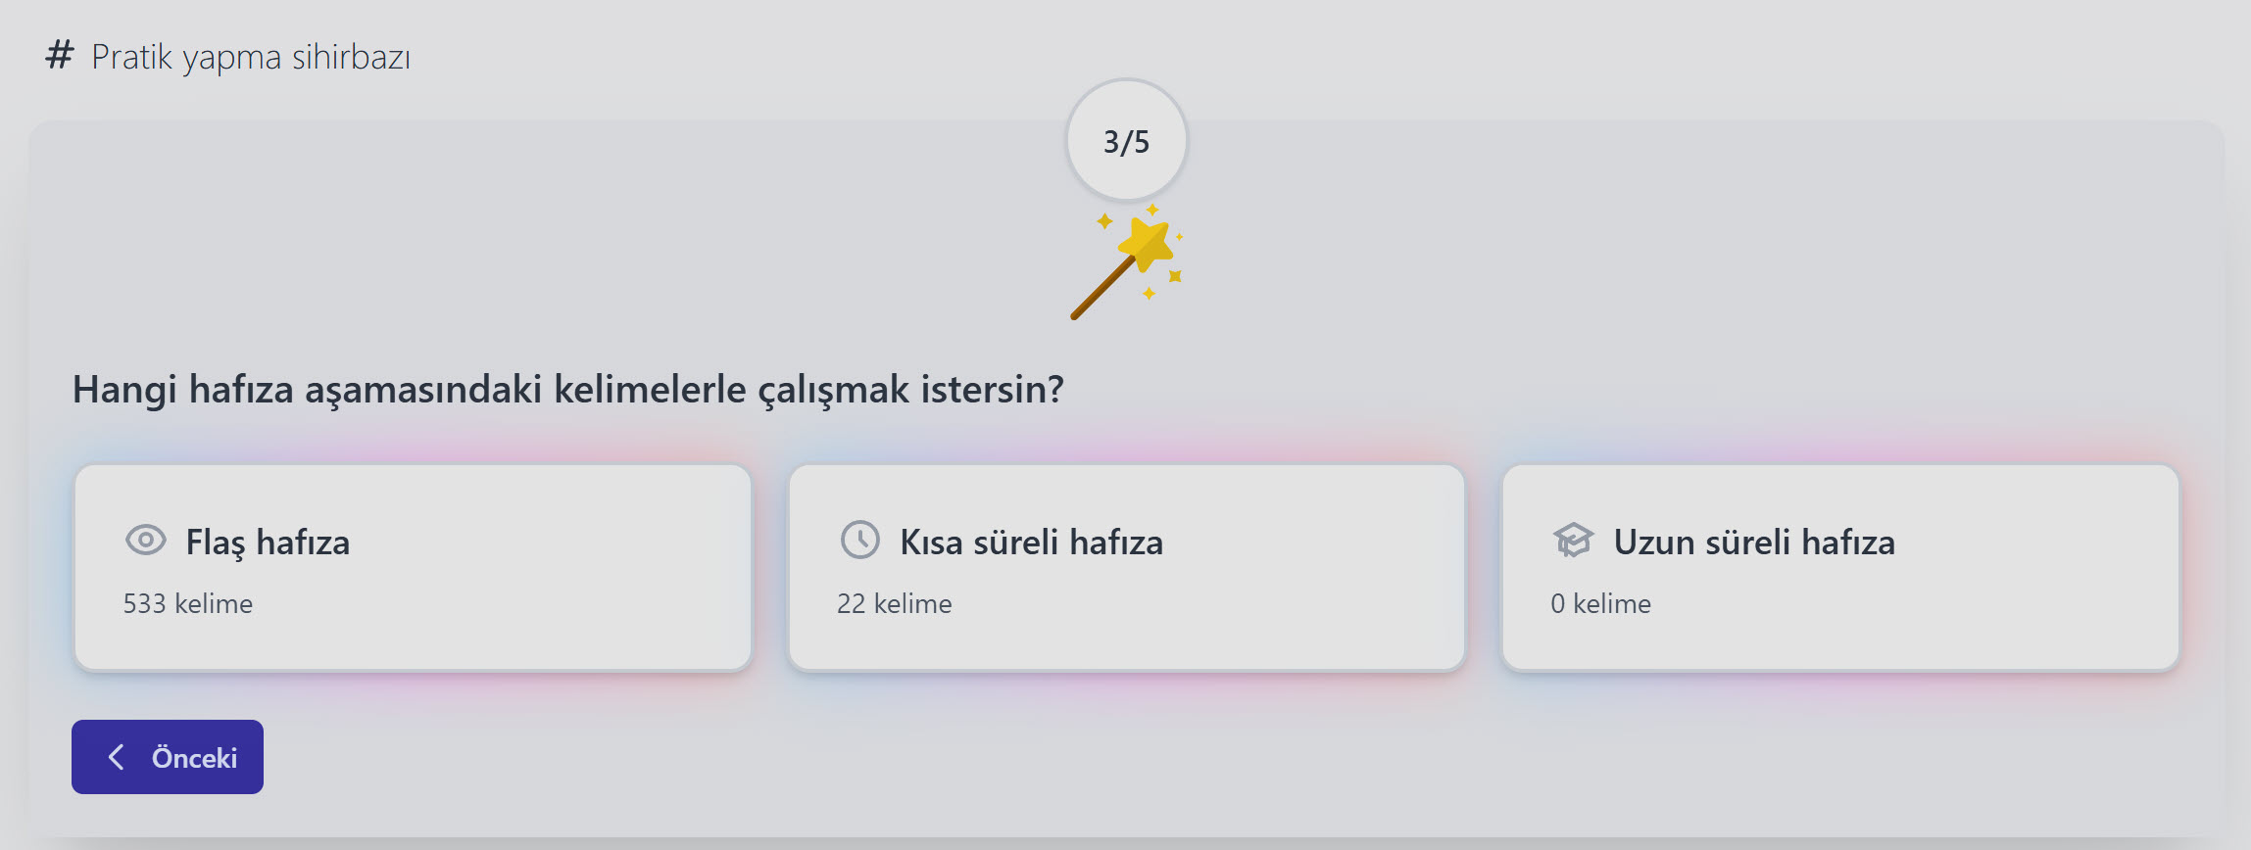The height and width of the screenshot is (850, 2251).
Task: Click the magic wand icon
Action: tap(1127, 262)
